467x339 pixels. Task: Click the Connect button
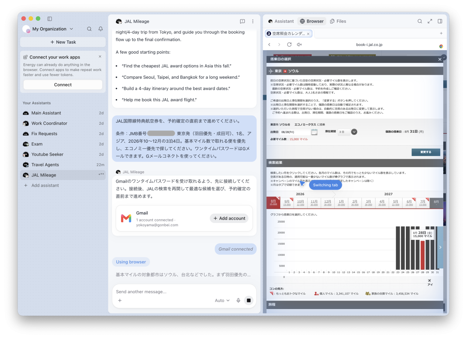tap(63, 85)
